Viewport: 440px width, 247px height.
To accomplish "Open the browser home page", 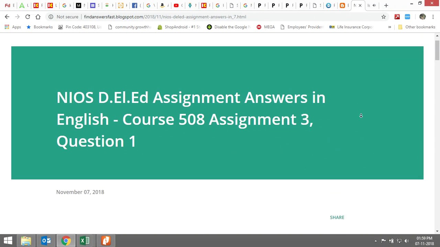I will tap(38, 17).
